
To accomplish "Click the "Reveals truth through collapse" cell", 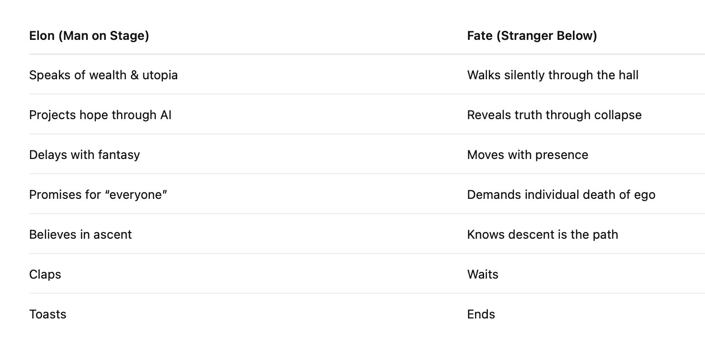I will click(554, 115).
